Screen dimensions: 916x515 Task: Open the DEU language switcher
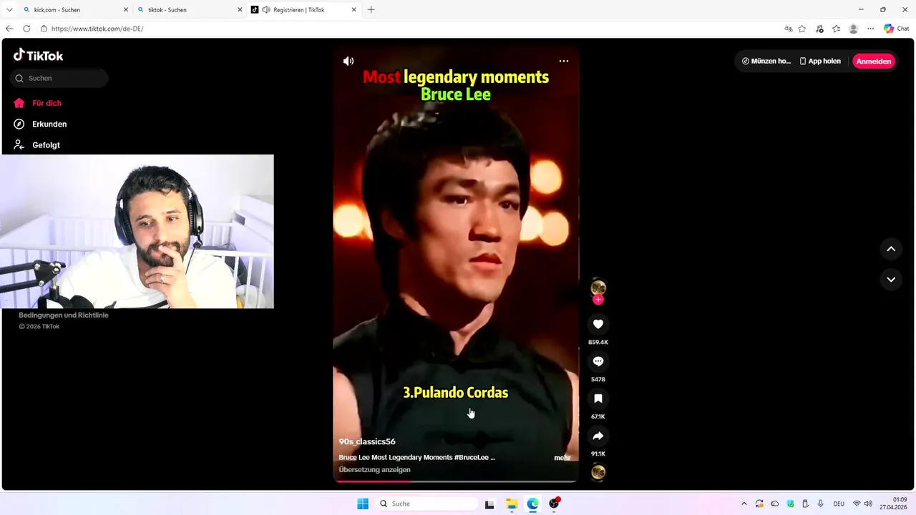[x=839, y=504]
